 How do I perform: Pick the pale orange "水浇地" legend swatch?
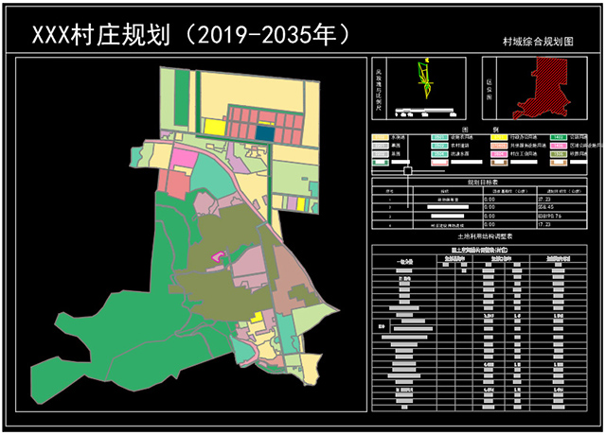tap(381, 137)
